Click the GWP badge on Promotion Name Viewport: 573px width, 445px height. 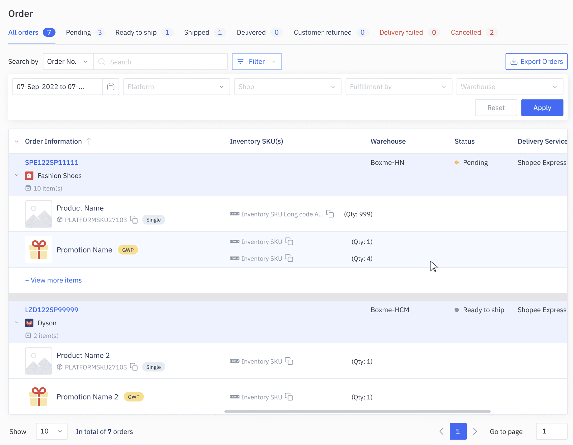click(x=128, y=250)
